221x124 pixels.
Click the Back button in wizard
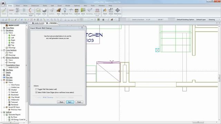click(61, 102)
